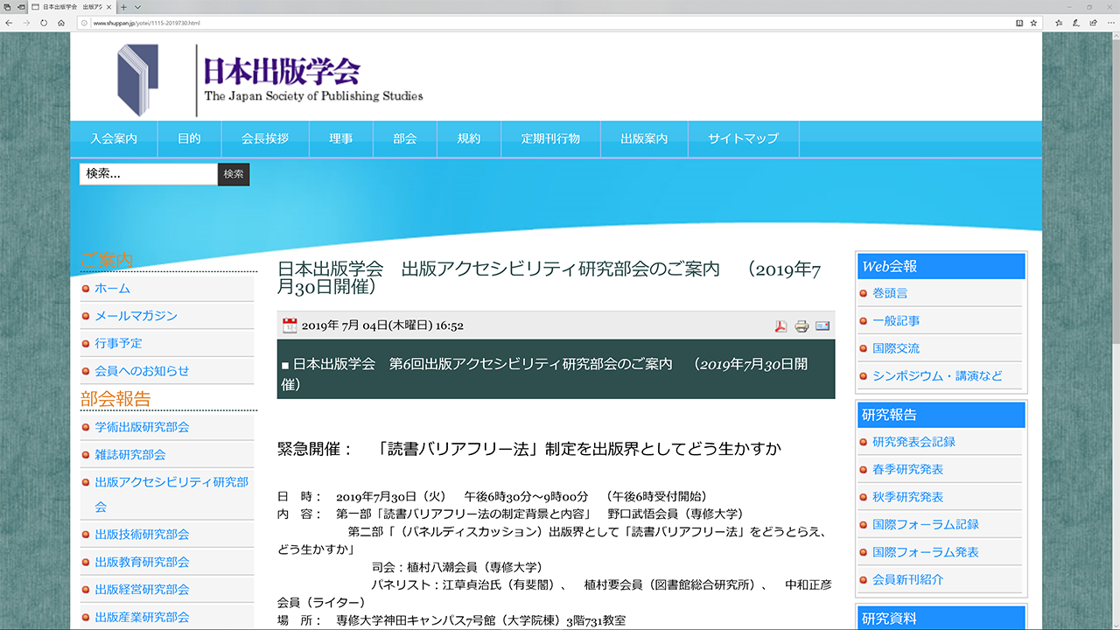Add page to favorites star icon
The image size is (1120, 630).
[x=1033, y=23]
